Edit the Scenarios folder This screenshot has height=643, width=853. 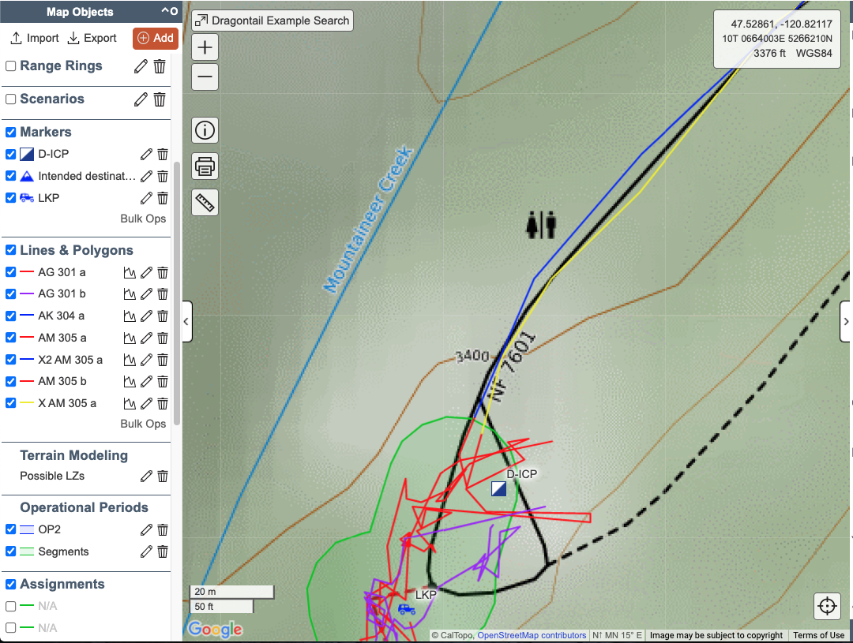[141, 99]
